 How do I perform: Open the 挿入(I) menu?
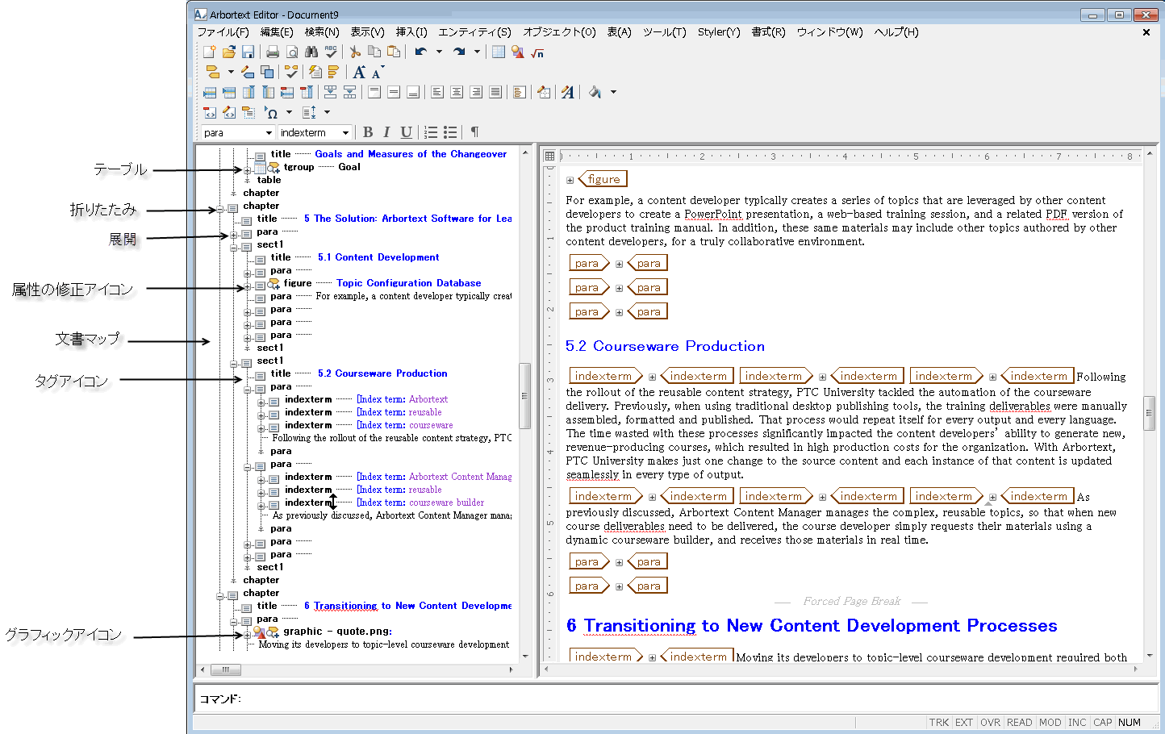[411, 32]
